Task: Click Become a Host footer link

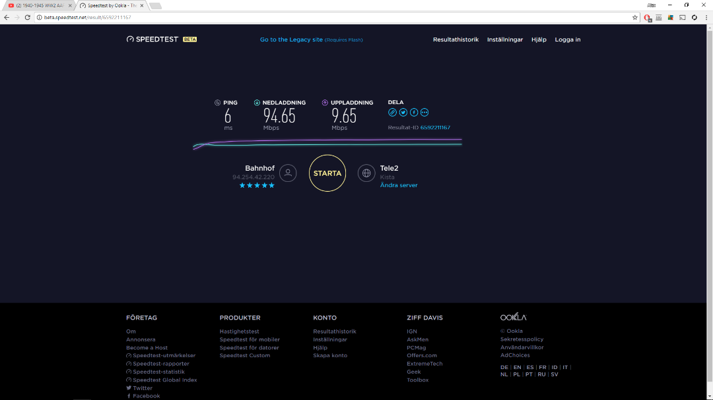Action: [147, 348]
